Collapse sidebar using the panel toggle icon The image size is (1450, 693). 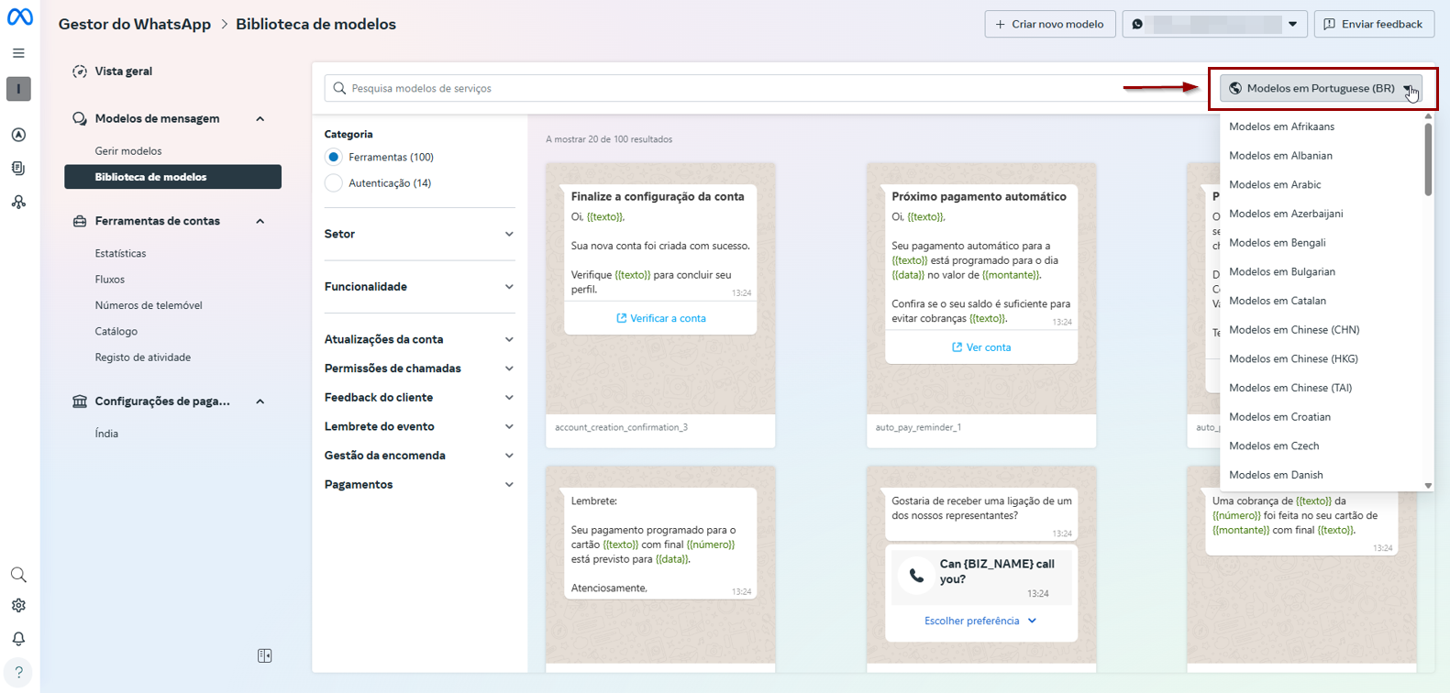265,655
